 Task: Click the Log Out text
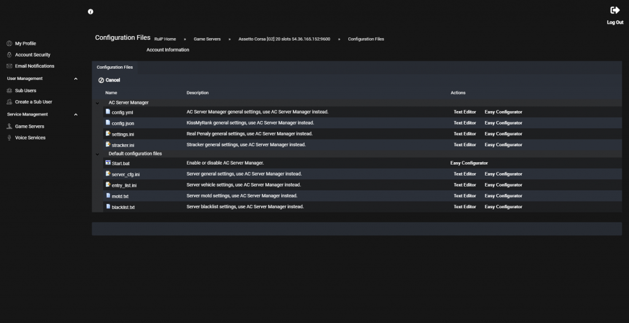615,23
